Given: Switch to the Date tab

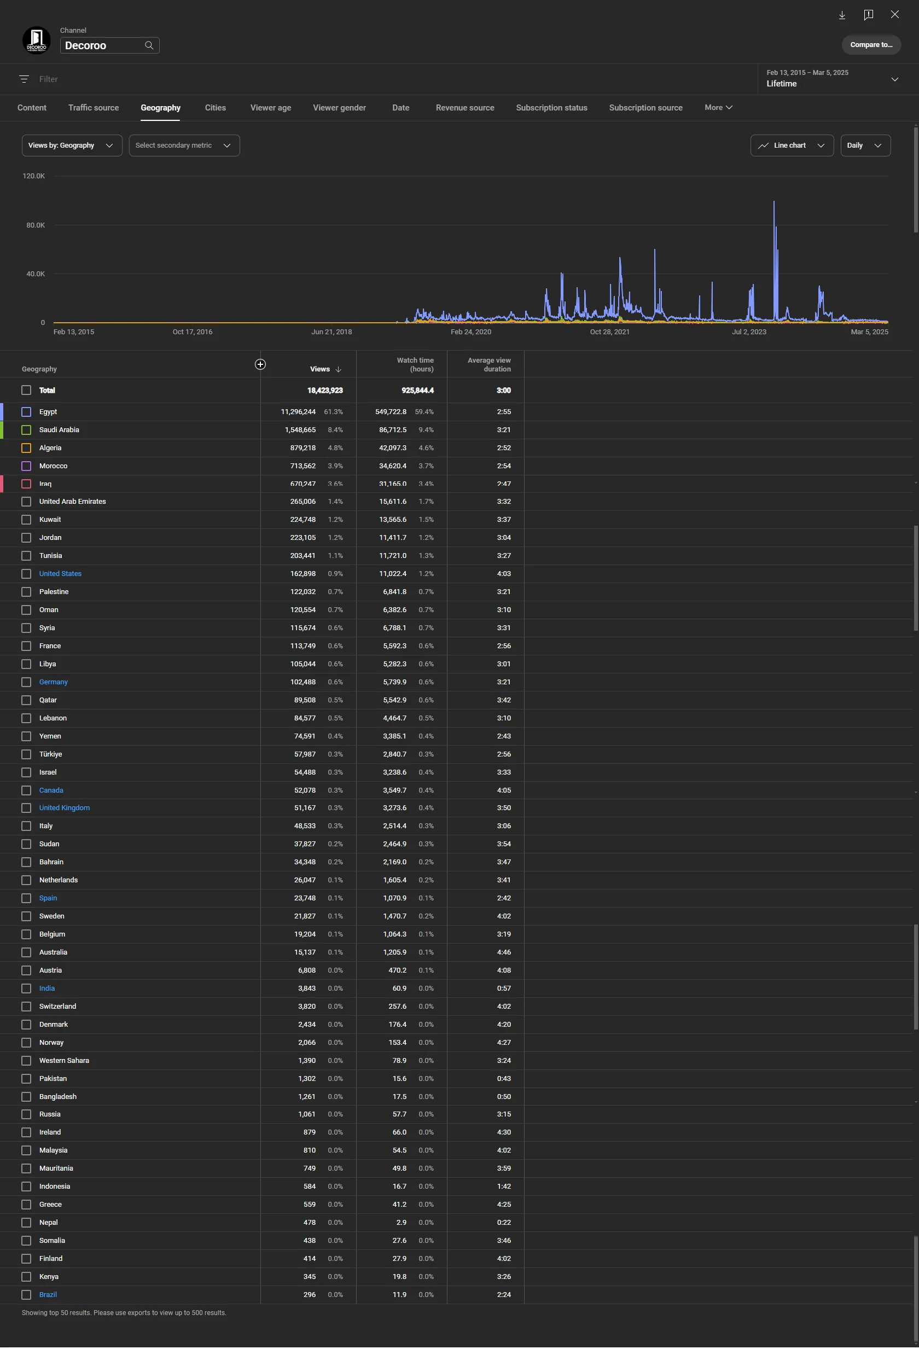Looking at the screenshot, I should coord(400,108).
